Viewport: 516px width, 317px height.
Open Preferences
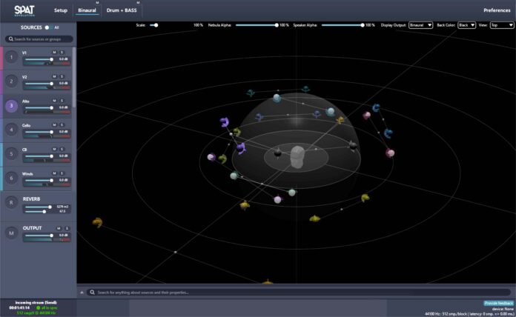(497, 10)
